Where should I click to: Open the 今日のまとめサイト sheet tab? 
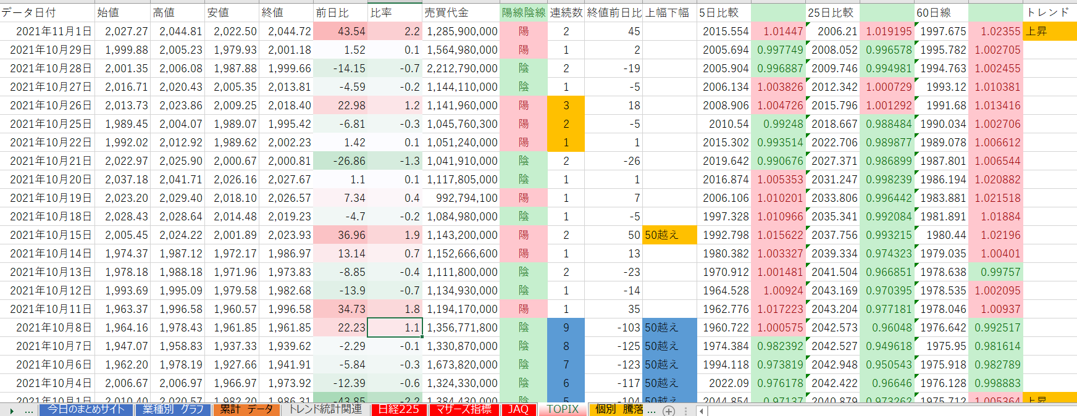coord(86,409)
